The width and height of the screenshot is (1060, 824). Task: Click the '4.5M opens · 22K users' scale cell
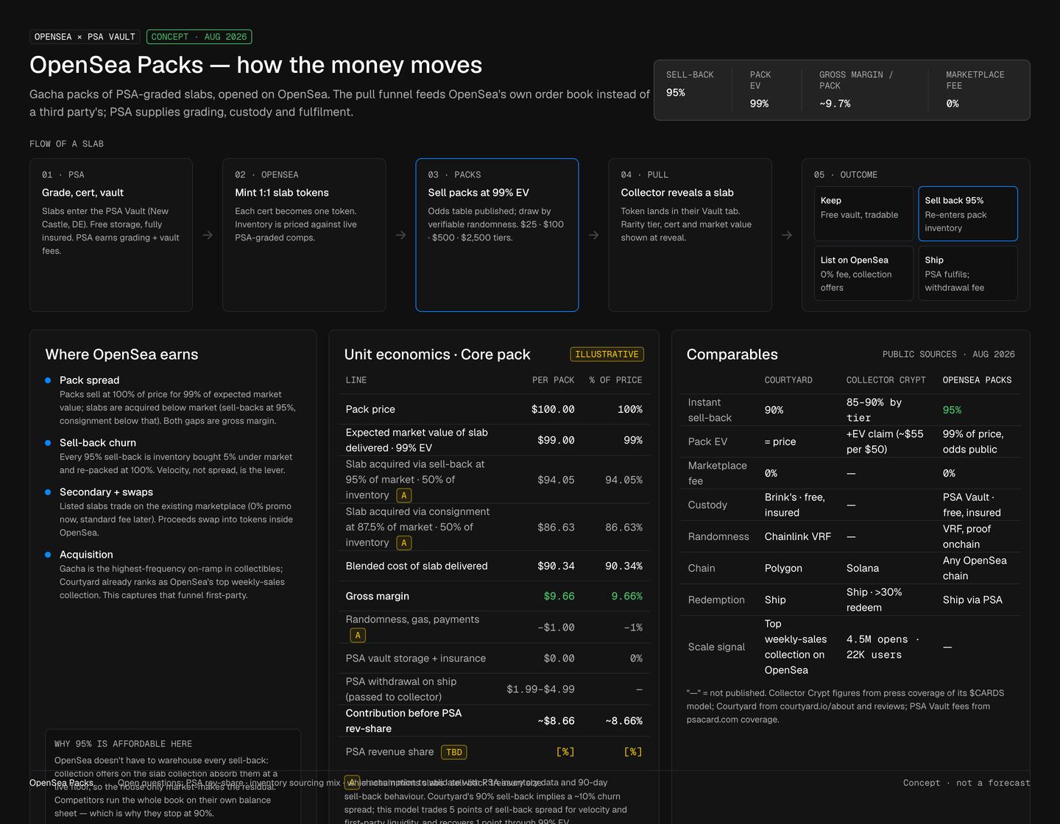tap(883, 647)
